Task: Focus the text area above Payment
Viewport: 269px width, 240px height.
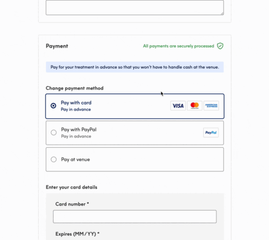Action: pyautogui.click(x=134, y=7)
